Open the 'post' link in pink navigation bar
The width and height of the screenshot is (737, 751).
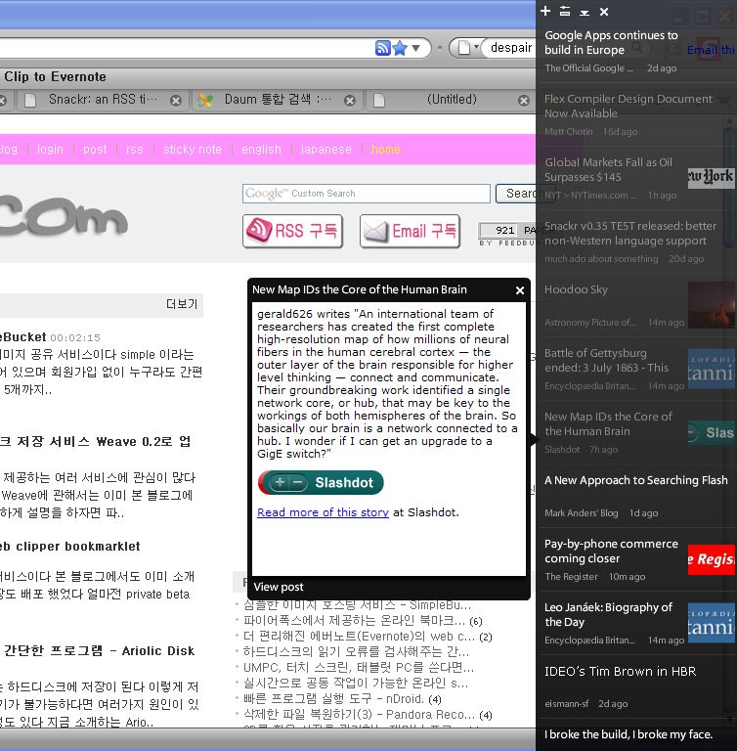[95, 150]
